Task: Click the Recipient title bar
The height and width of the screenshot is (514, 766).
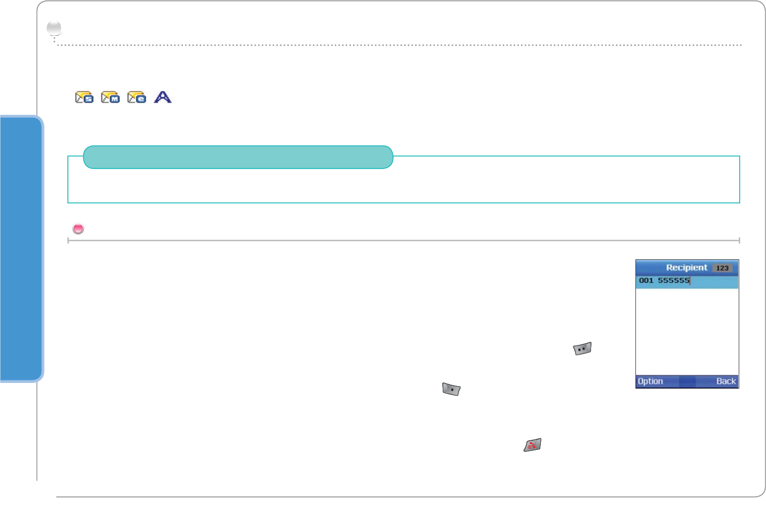Action: [686, 268]
